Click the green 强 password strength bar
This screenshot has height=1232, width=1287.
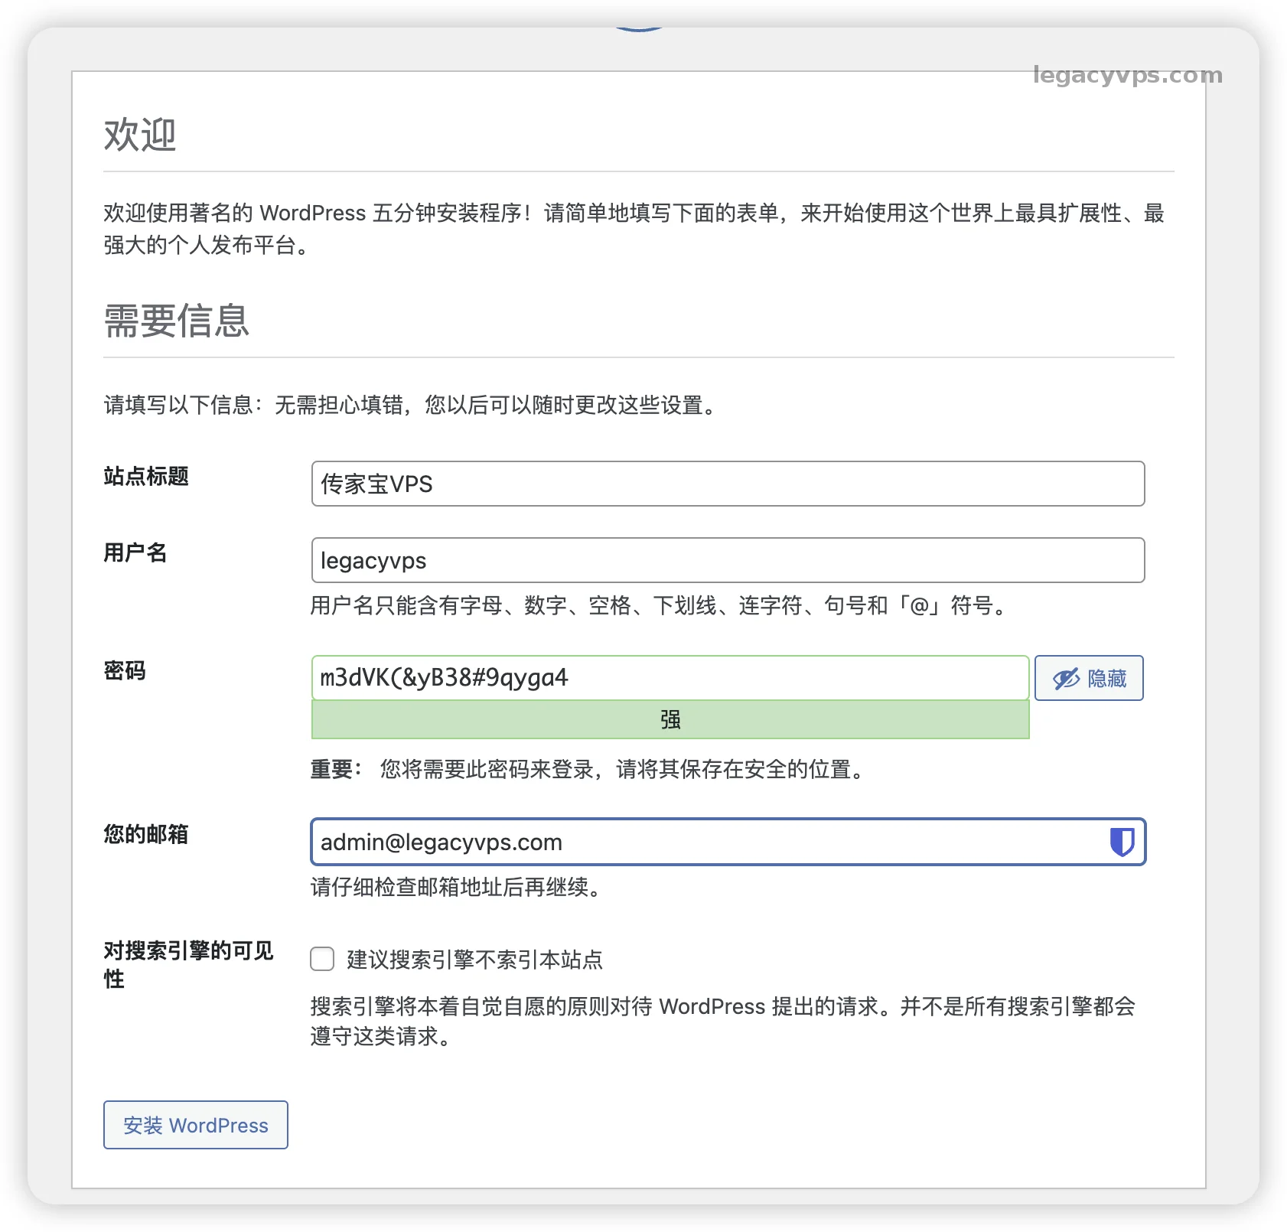(x=670, y=719)
